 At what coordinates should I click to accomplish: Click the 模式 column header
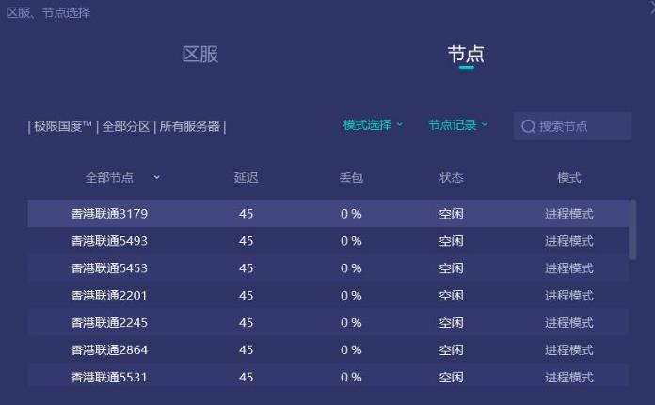click(x=568, y=177)
